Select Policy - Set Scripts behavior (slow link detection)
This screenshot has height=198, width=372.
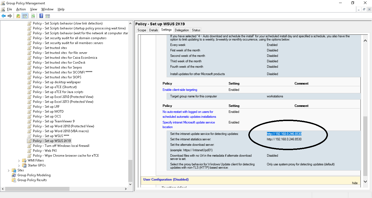(x=68, y=23)
